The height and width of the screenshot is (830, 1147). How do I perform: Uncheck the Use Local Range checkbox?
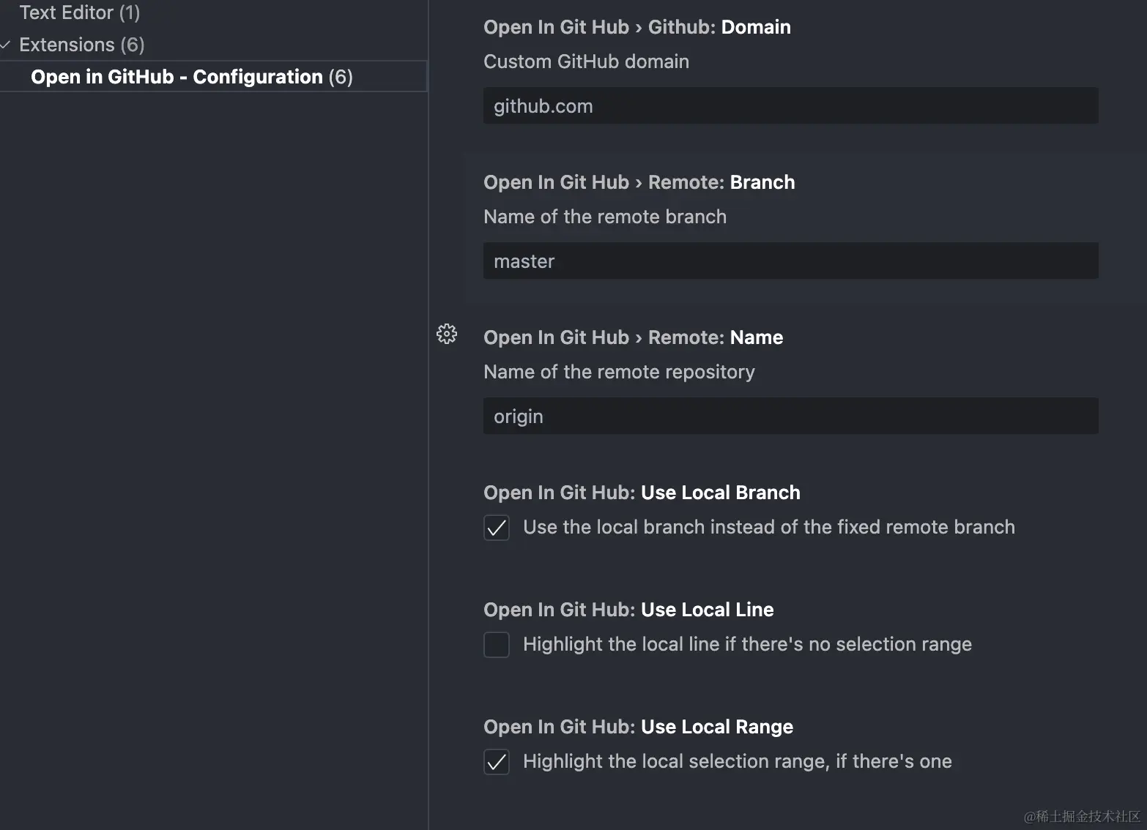click(497, 762)
